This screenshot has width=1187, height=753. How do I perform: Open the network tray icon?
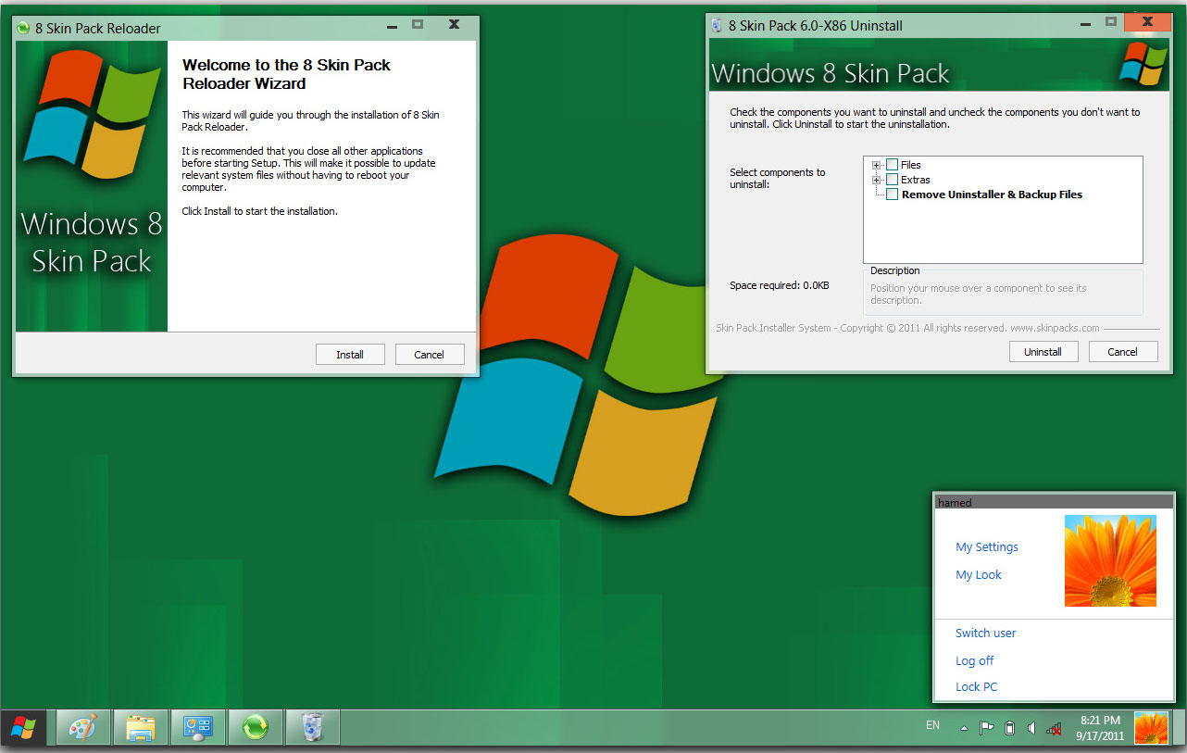[x=1054, y=728]
